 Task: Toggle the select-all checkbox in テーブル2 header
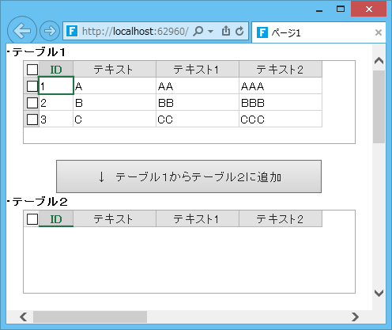[32, 219]
